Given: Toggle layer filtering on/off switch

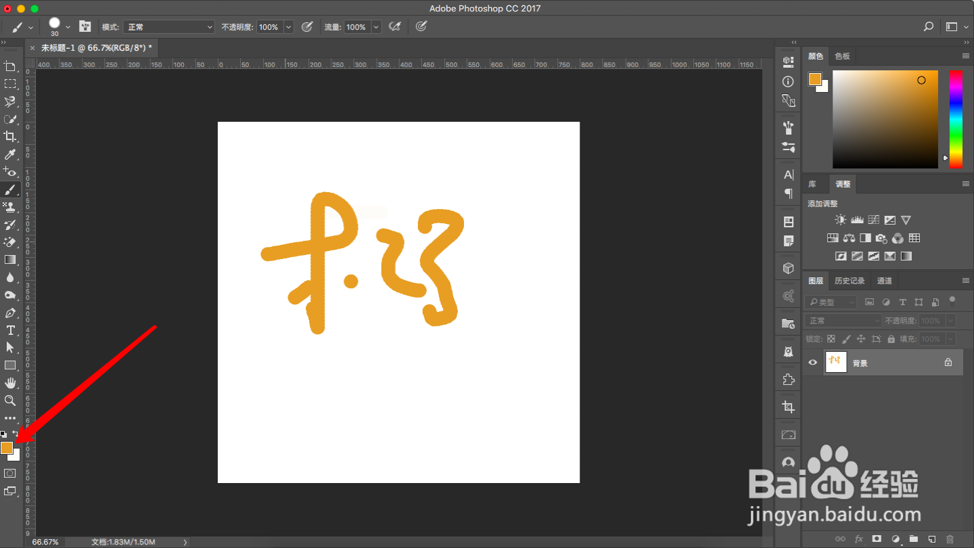Looking at the screenshot, I should point(952,300).
